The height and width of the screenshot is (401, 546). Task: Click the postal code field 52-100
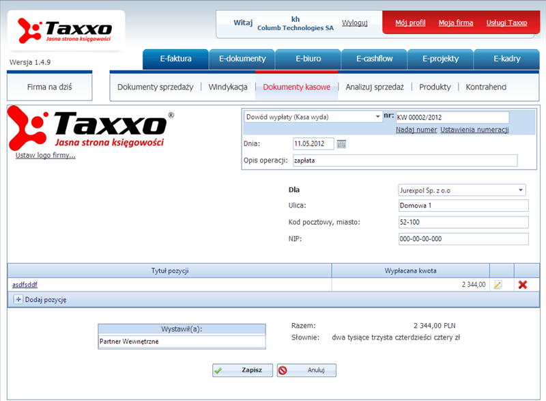pos(463,222)
